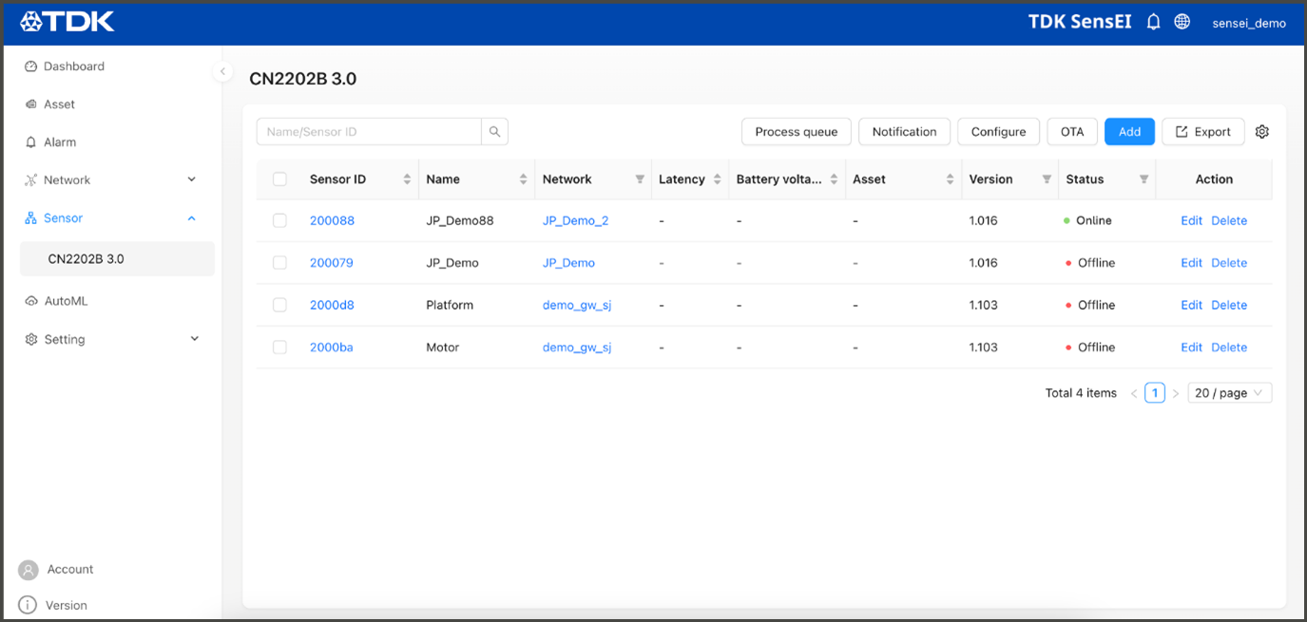The height and width of the screenshot is (622, 1307).
Task: Click the search magnifier button
Action: pyautogui.click(x=494, y=132)
